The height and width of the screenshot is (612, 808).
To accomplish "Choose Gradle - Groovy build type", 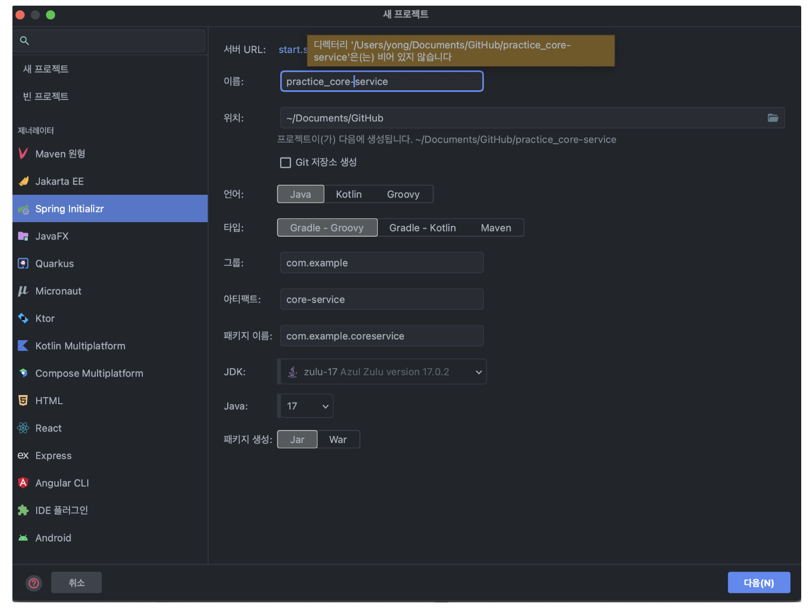I will [327, 228].
